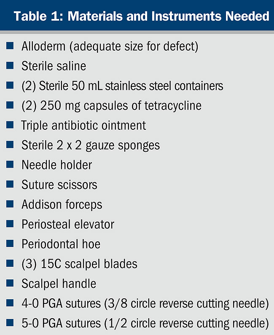Click the 4-0 PGA sutures entry

145,303
